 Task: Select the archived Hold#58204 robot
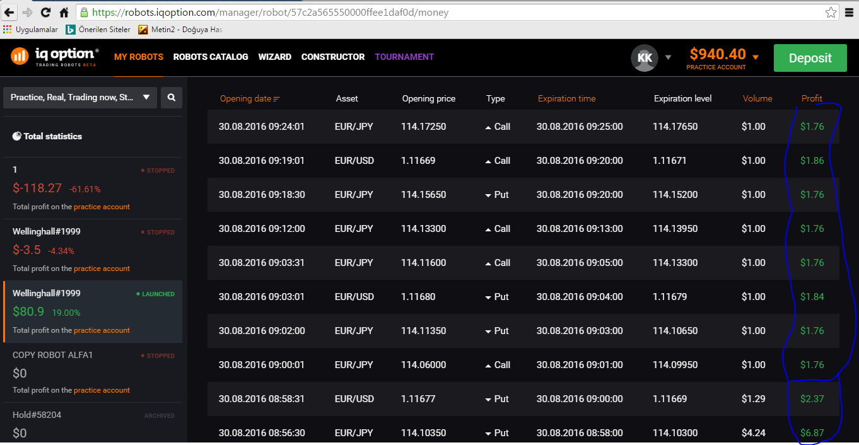pos(93,424)
